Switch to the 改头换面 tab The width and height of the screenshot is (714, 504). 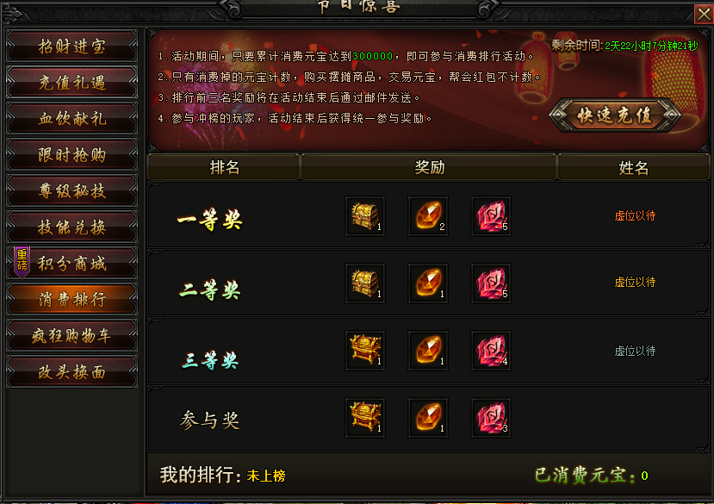pyautogui.click(x=72, y=372)
